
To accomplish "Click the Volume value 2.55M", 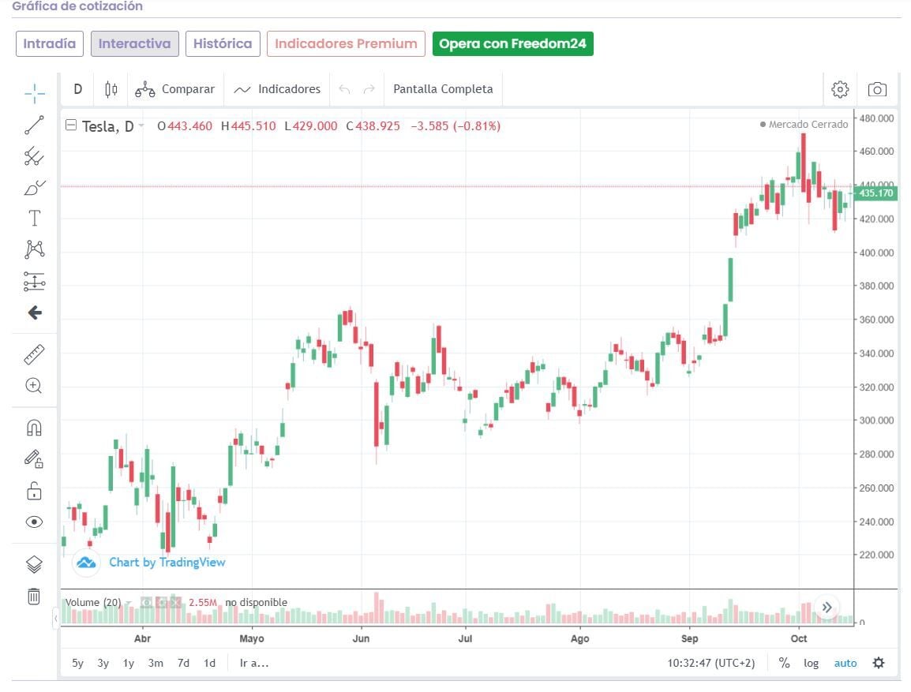I will pyautogui.click(x=203, y=603).
